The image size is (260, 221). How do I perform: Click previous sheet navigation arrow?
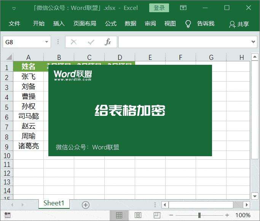(x=13, y=205)
